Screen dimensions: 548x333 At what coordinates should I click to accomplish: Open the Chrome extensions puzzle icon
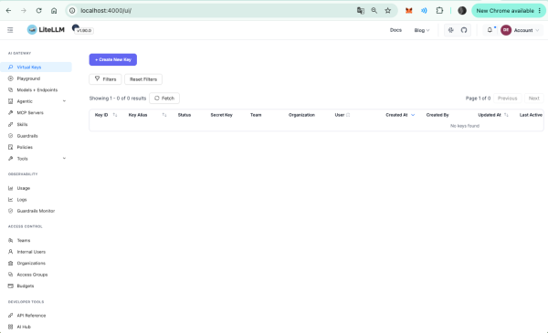click(439, 10)
